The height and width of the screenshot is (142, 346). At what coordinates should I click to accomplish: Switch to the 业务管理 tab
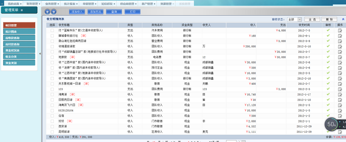click(51, 4)
